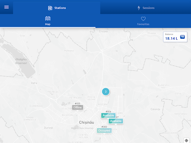Click the #005 station number label
The image size is (191, 143).
point(78,104)
